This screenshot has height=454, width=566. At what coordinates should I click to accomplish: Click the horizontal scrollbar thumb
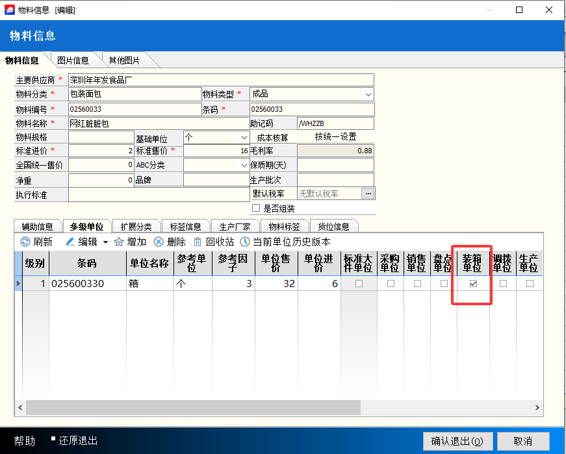click(193, 407)
